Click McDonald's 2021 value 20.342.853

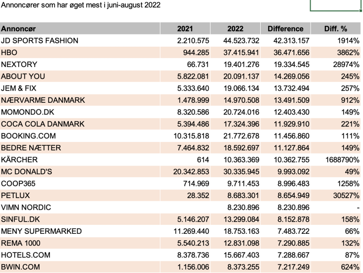pos(191,172)
